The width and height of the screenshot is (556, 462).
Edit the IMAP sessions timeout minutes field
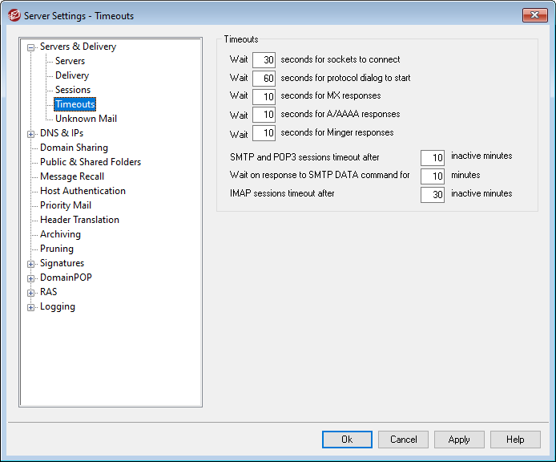click(x=432, y=194)
